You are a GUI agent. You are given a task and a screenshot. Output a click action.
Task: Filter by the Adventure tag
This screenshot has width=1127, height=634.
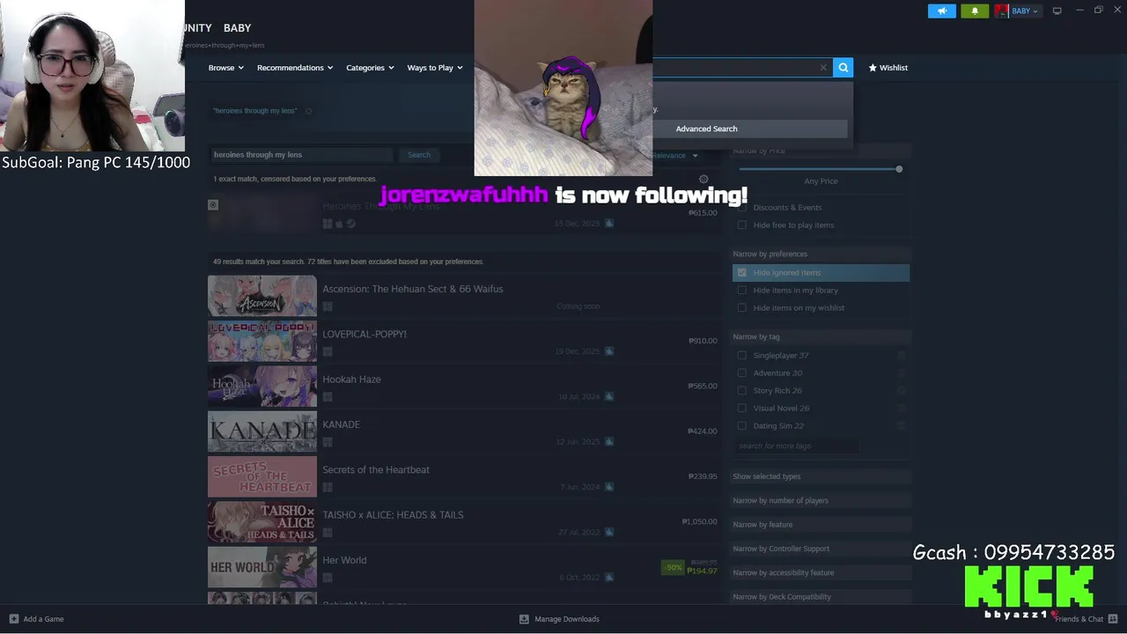click(741, 373)
